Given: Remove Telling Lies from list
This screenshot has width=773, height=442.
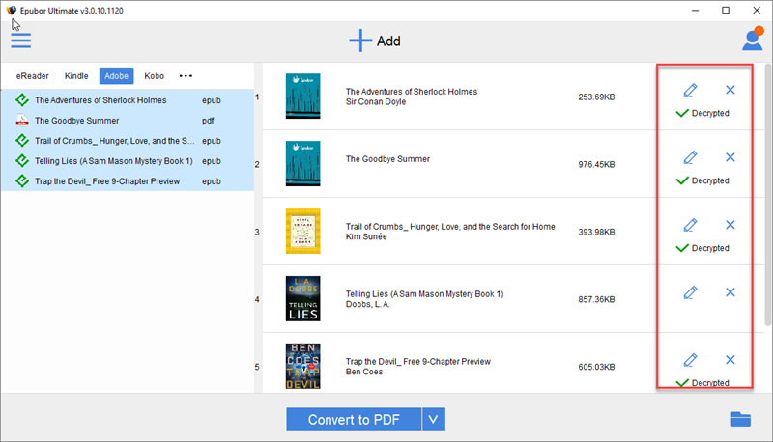Looking at the screenshot, I should 730,291.
